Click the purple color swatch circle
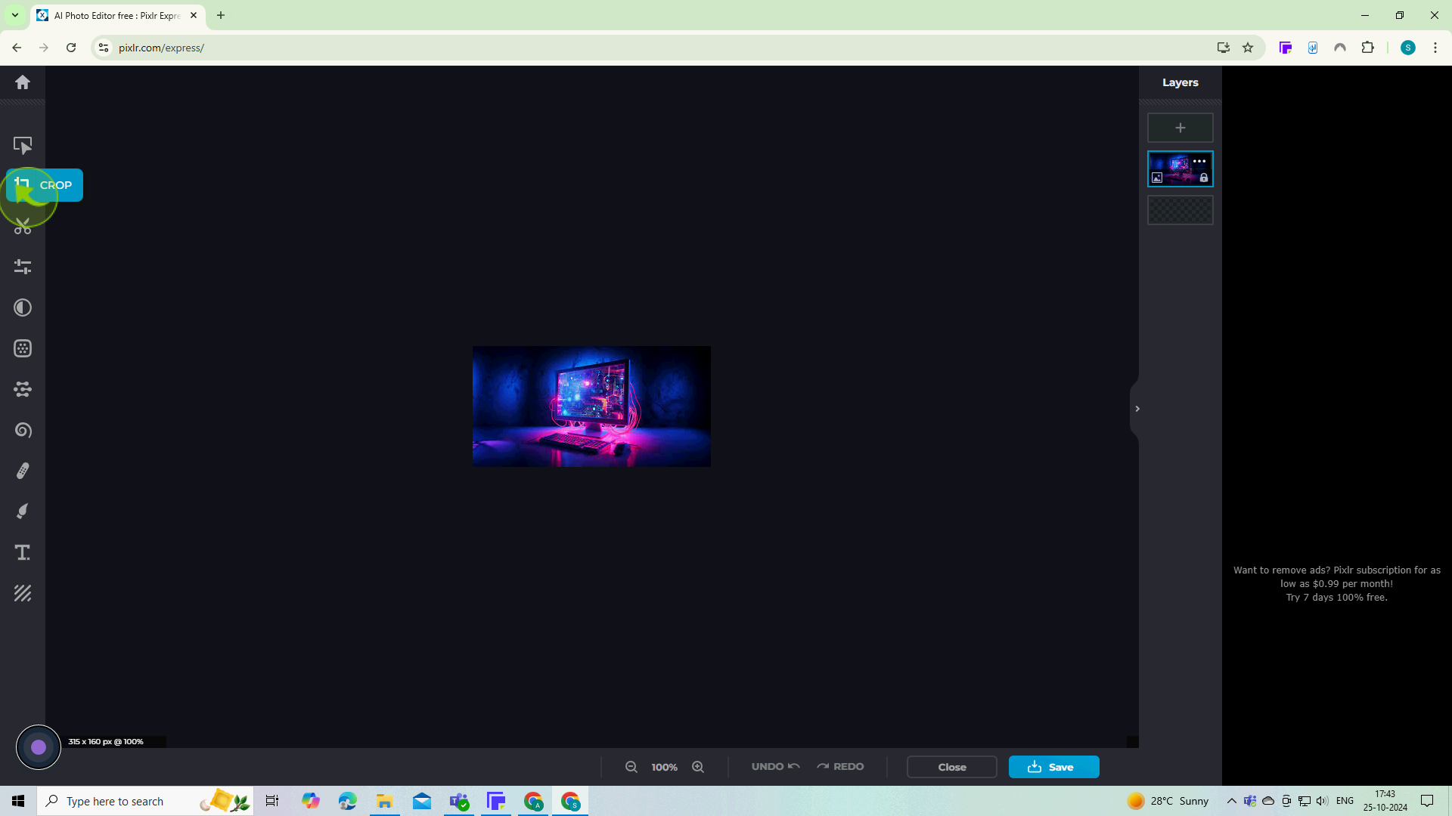 (39, 747)
